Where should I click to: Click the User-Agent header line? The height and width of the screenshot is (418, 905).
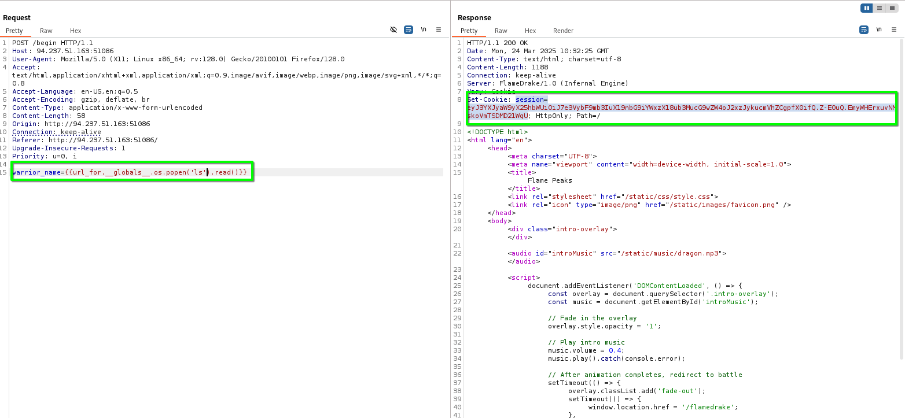tap(178, 59)
